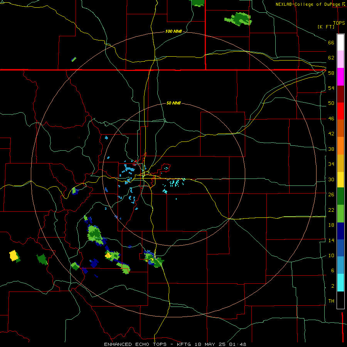This screenshot has height=347, width=347.
Task: Choose the cyan legend swatch
Action: click(340, 283)
